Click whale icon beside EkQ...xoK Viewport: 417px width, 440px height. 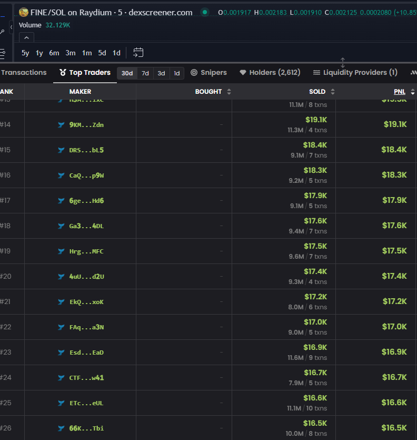61,301
